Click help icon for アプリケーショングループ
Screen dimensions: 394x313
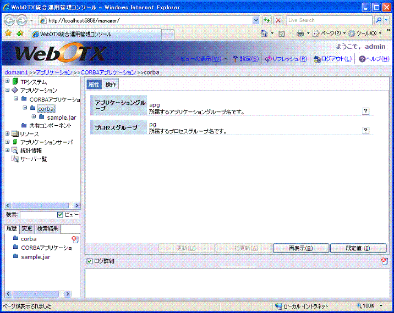pos(365,111)
